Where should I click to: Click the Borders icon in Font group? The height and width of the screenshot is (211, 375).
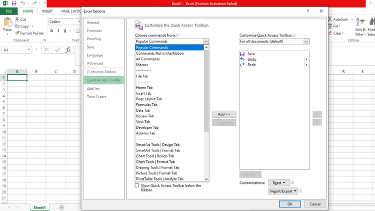click(77, 31)
